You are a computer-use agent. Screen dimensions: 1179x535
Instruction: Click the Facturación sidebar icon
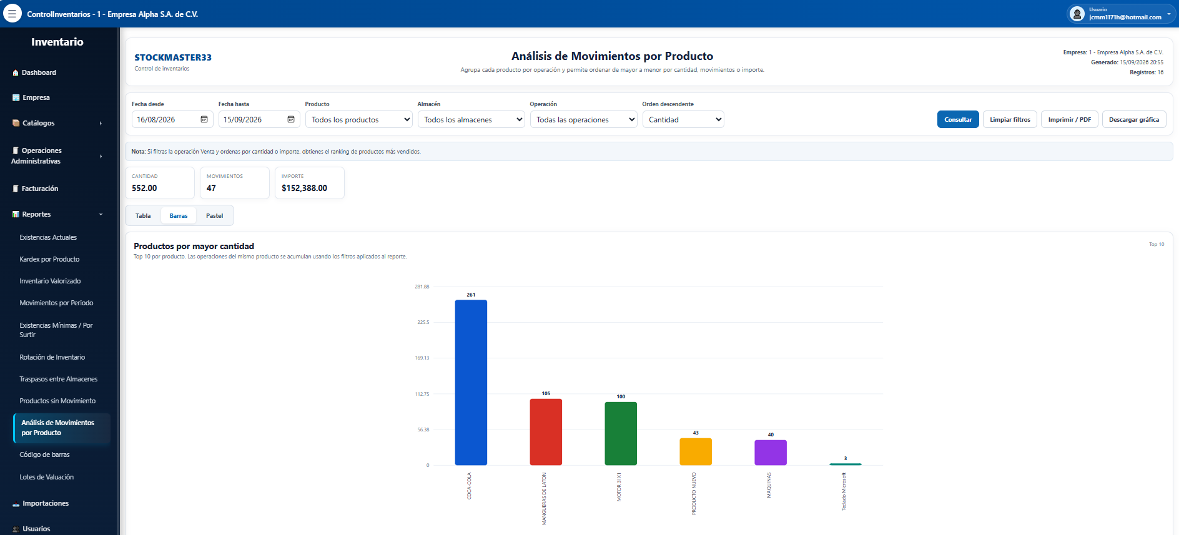(x=16, y=189)
